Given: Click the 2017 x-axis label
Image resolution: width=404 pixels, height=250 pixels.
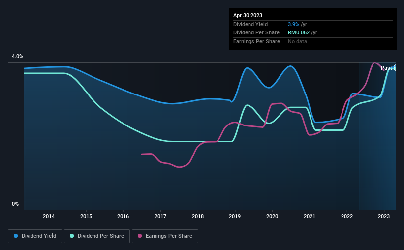Looking at the screenshot, I should point(160,216).
